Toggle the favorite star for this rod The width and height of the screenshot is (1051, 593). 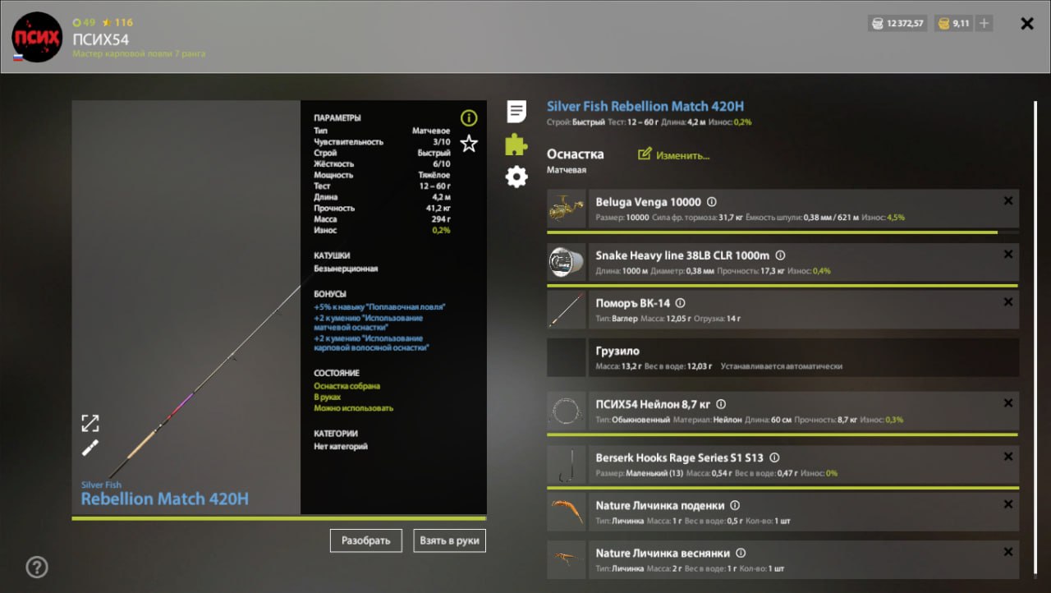[x=469, y=144]
